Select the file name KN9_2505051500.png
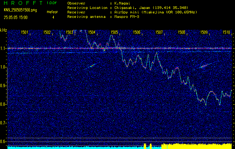Image resolution: width=235 pixels, height=149 pixels. 20,10
